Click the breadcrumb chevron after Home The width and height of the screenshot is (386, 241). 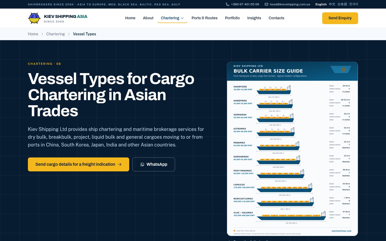42,34
